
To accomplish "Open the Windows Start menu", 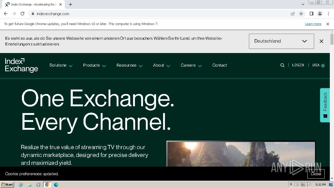I will click(x=7, y=185).
